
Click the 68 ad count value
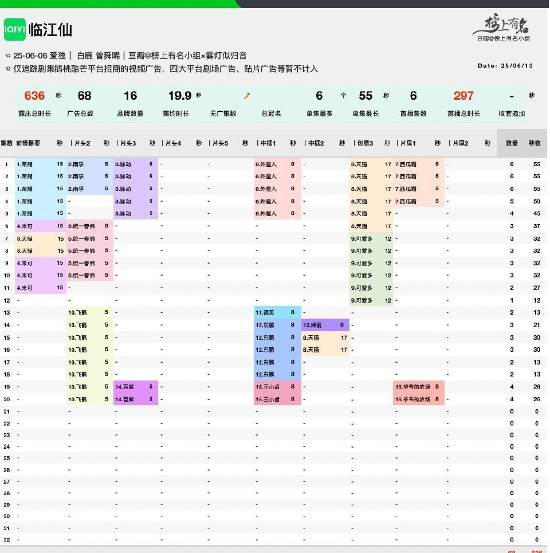click(84, 96)
